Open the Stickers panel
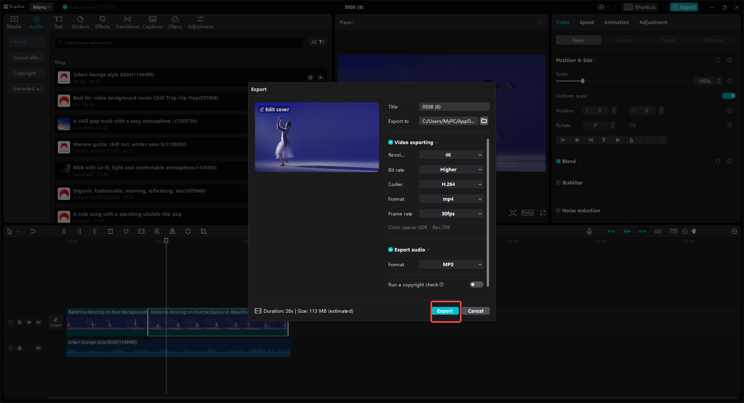The height and width of the screenshot is (403, 744). point(80,22)
